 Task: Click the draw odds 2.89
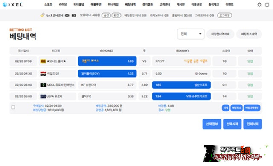pyautogui.click(x=144, y=85)
